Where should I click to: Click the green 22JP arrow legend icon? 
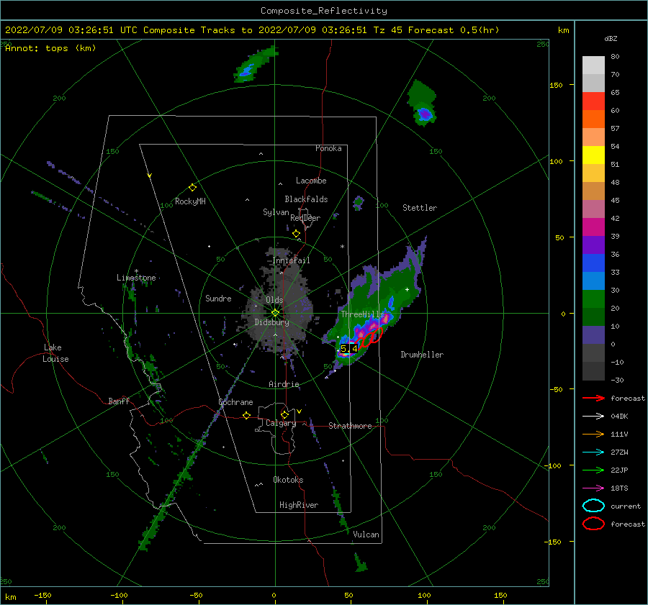point(593,470)
